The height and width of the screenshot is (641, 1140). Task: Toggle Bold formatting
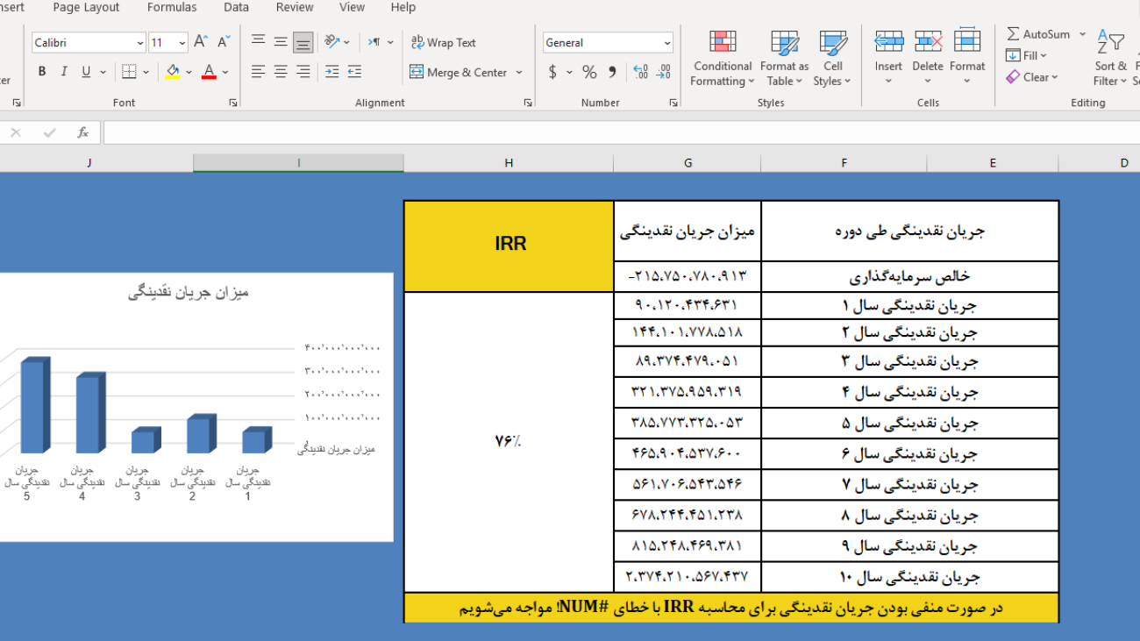[42, 72]
